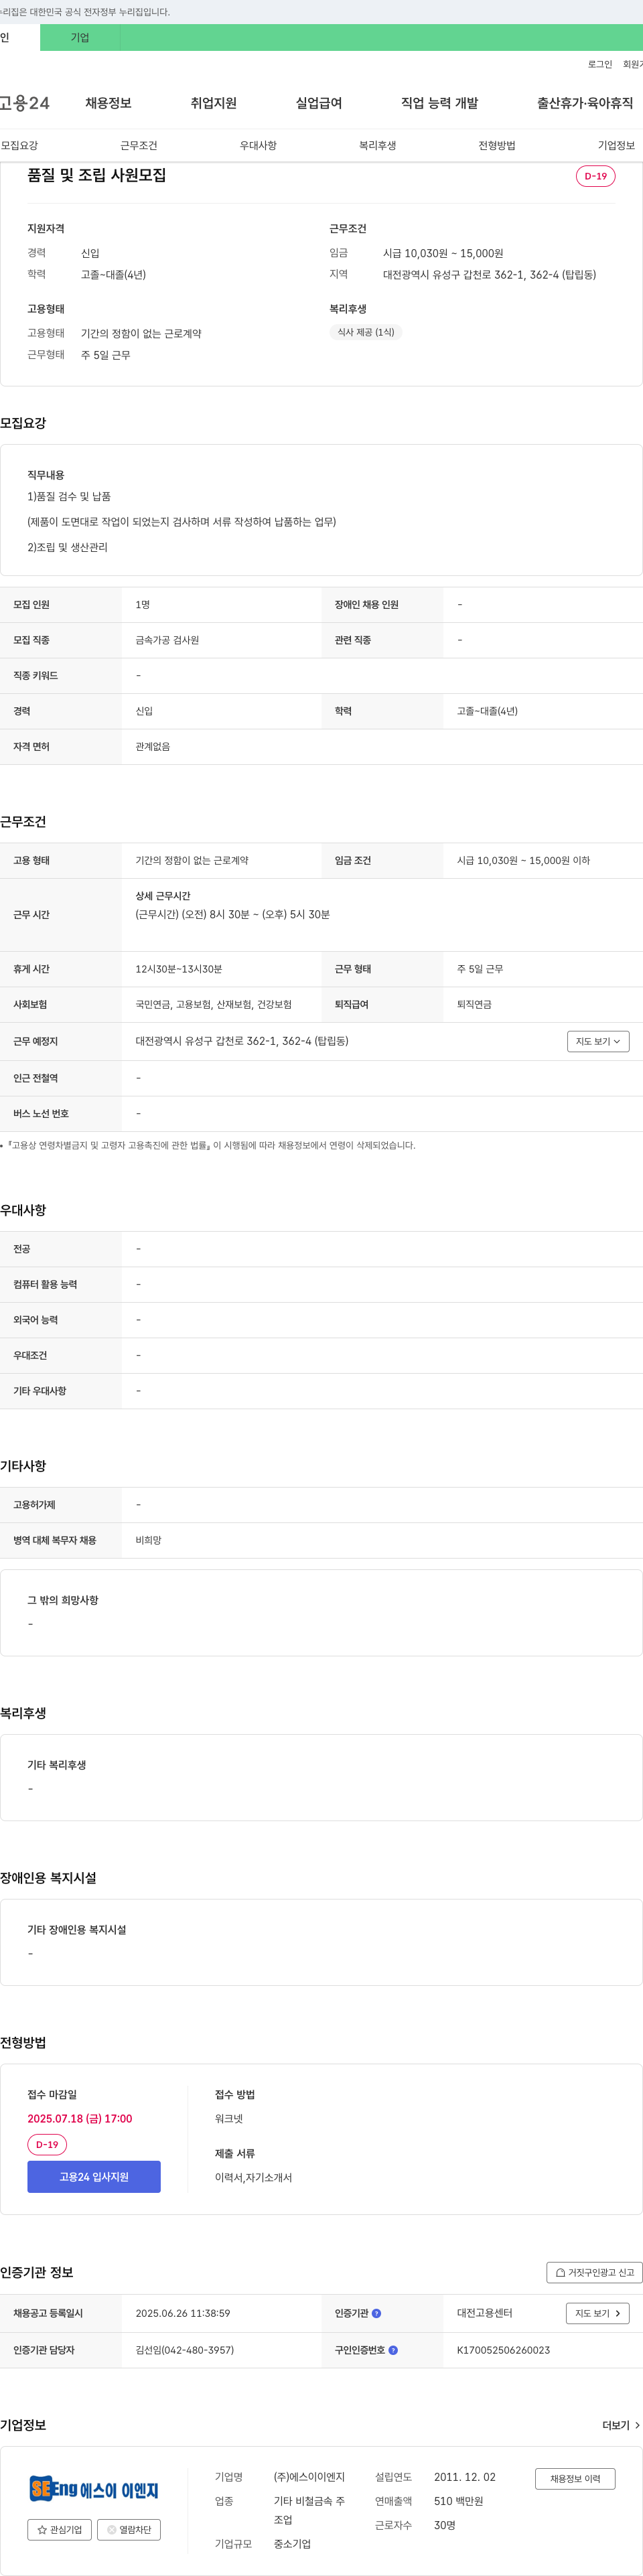Jump to the 전형방법 section tab
The image size is (643, 2576).
pos(497,146)
